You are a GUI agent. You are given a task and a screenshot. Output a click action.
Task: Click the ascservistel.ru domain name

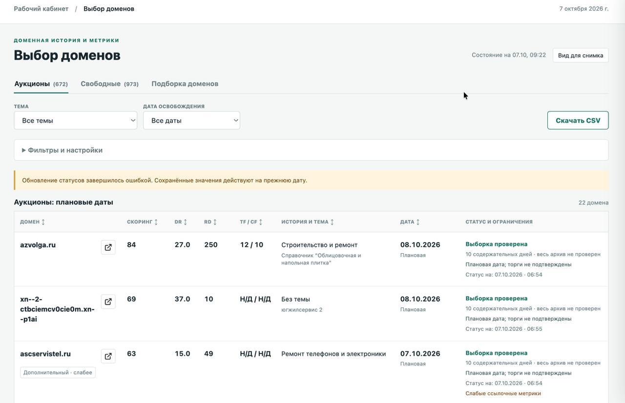pyautogui.click(x=45, y=354)
